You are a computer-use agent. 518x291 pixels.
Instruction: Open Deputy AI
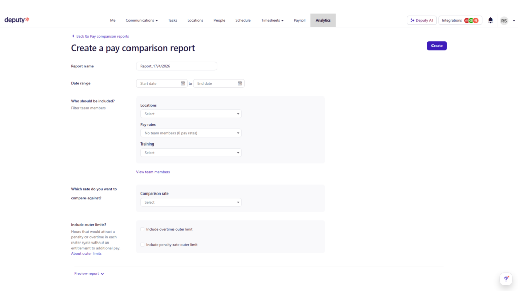click(x=421, y=20)
